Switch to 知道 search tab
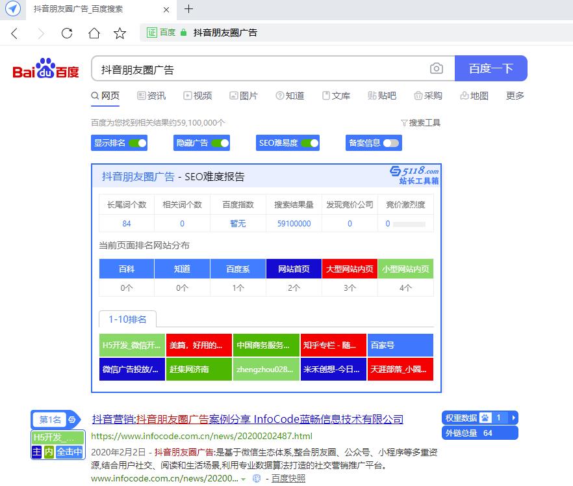573x486 pixels. coord(290,96)
